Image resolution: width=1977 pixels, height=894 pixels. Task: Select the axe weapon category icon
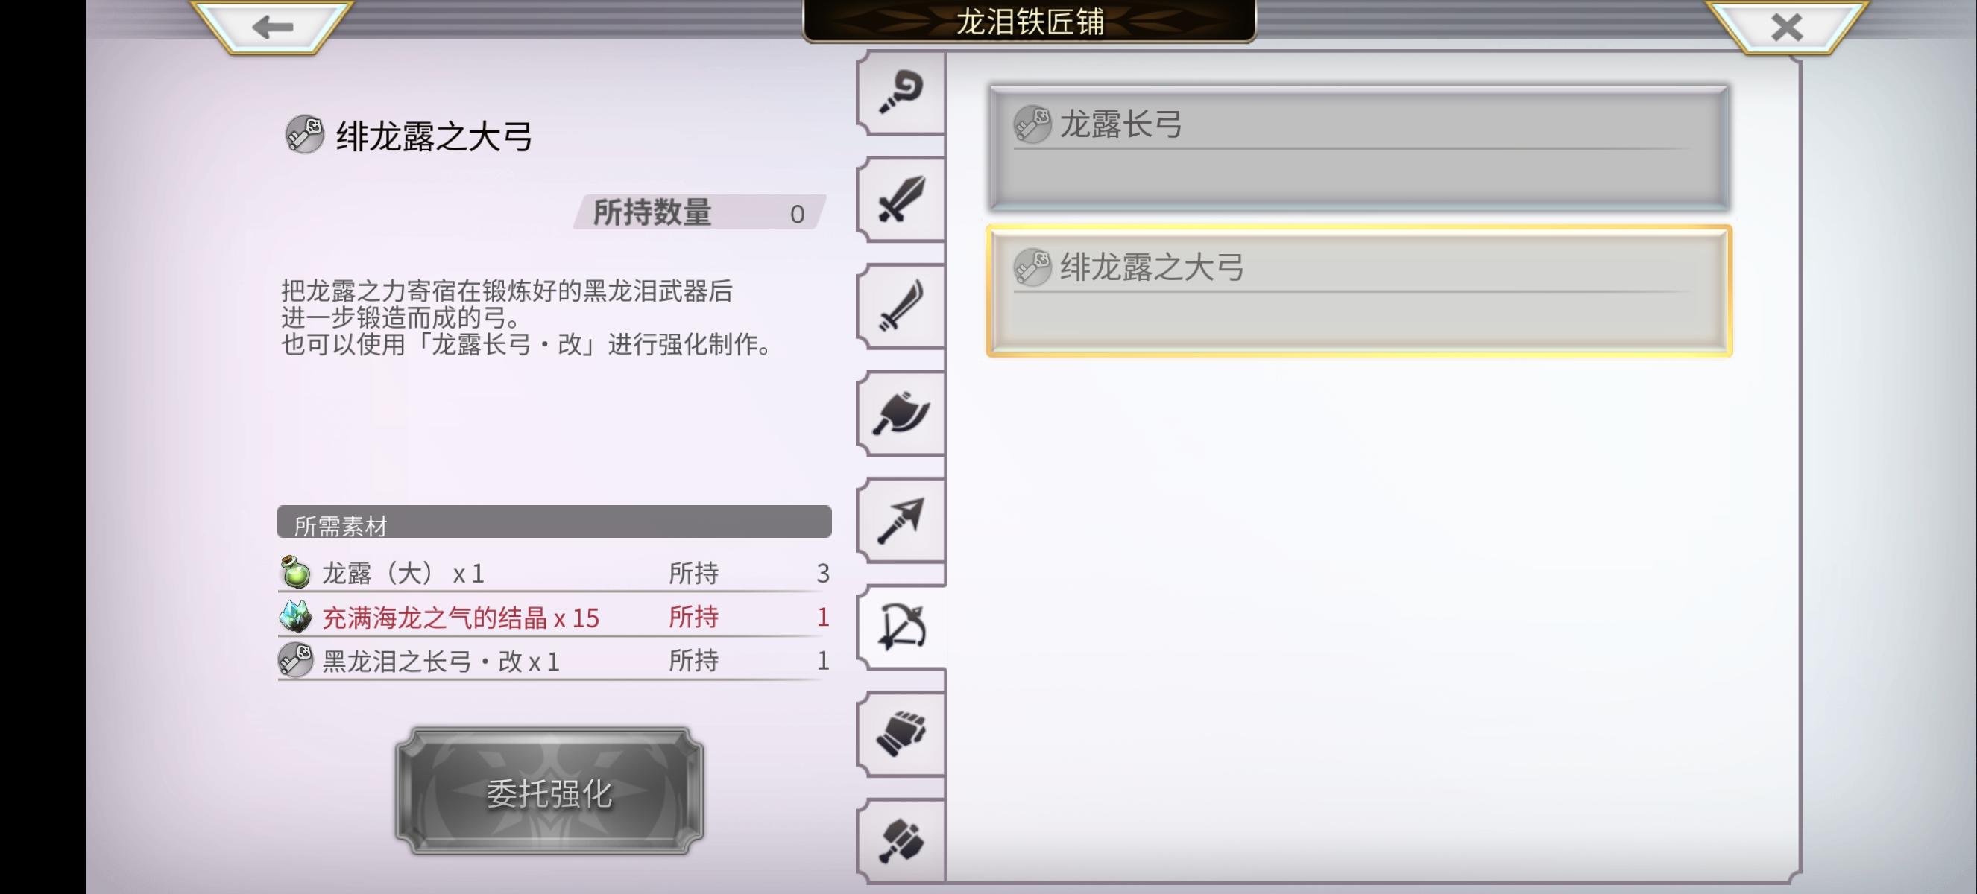901,413
